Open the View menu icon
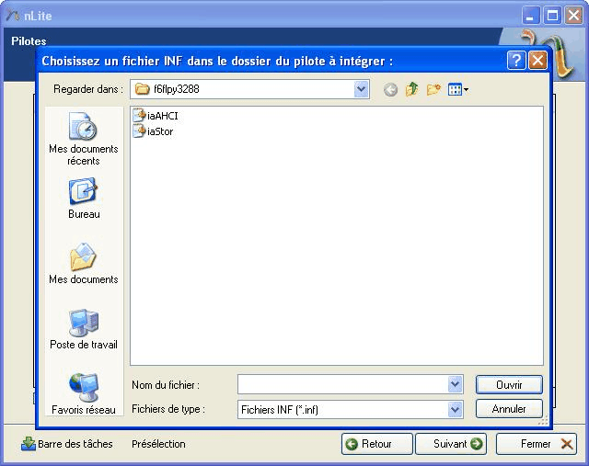 [458, 90]
